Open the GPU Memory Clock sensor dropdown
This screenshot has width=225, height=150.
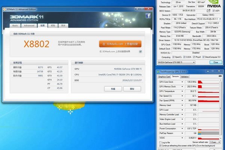tap(182, 87)
